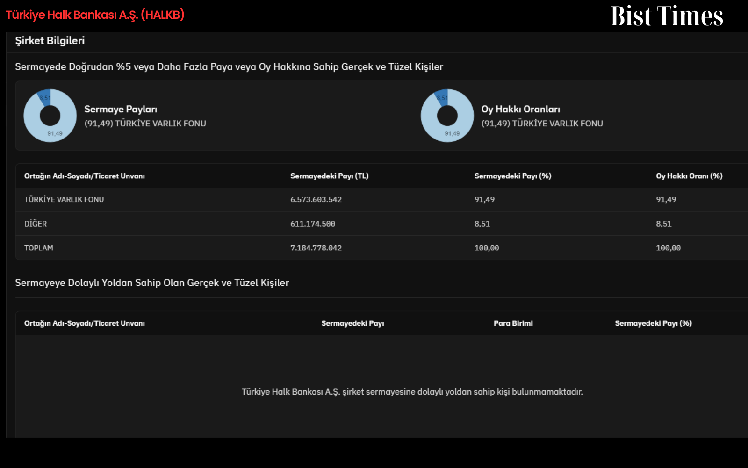Select the Şirket Bilgileri heading
The image size is (748, 468).
click(50, 41)
